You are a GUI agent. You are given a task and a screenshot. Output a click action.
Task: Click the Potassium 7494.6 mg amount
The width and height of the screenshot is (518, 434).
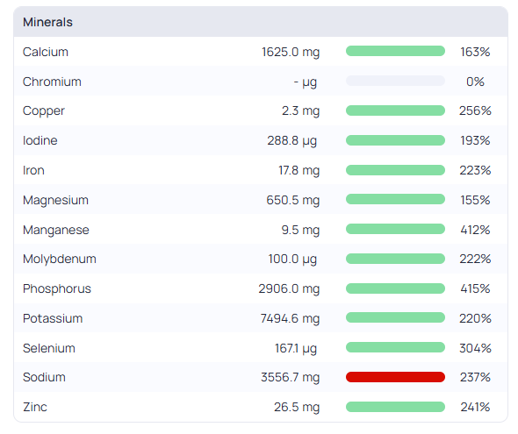[x=290, y=318]
